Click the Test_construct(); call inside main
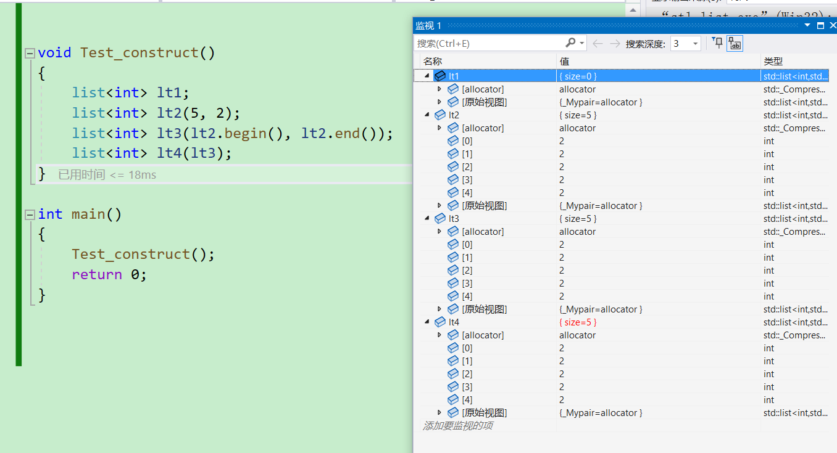Image resolution: width=837 pixels, height=453 pixels. [x=143, y=254]
